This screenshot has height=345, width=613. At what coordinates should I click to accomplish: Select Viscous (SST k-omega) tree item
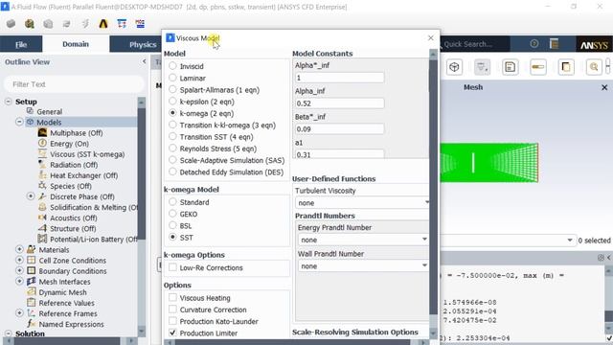pos(87,154)
